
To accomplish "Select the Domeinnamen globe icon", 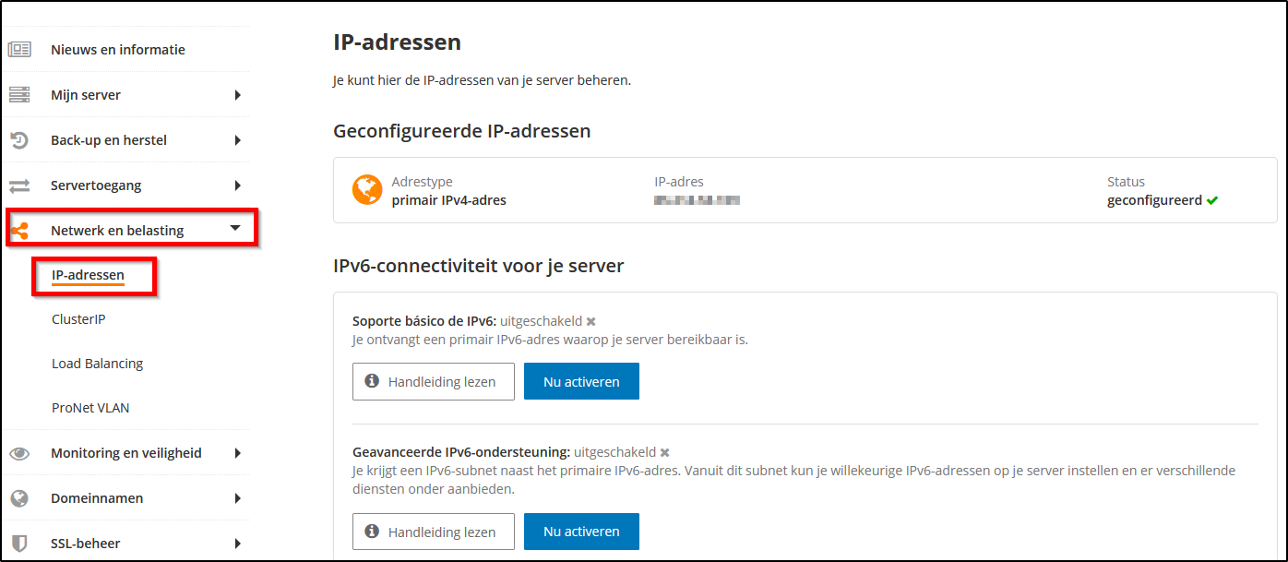I will coord(19,497).
